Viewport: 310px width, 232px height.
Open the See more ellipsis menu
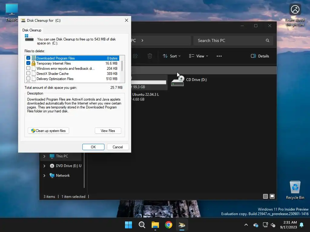click(x=219, y=56)
